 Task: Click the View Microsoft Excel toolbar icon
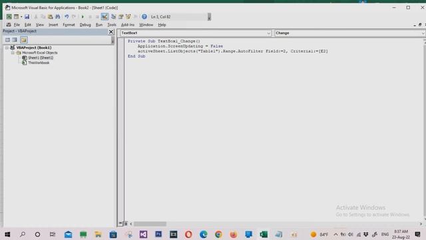[9, 17]
